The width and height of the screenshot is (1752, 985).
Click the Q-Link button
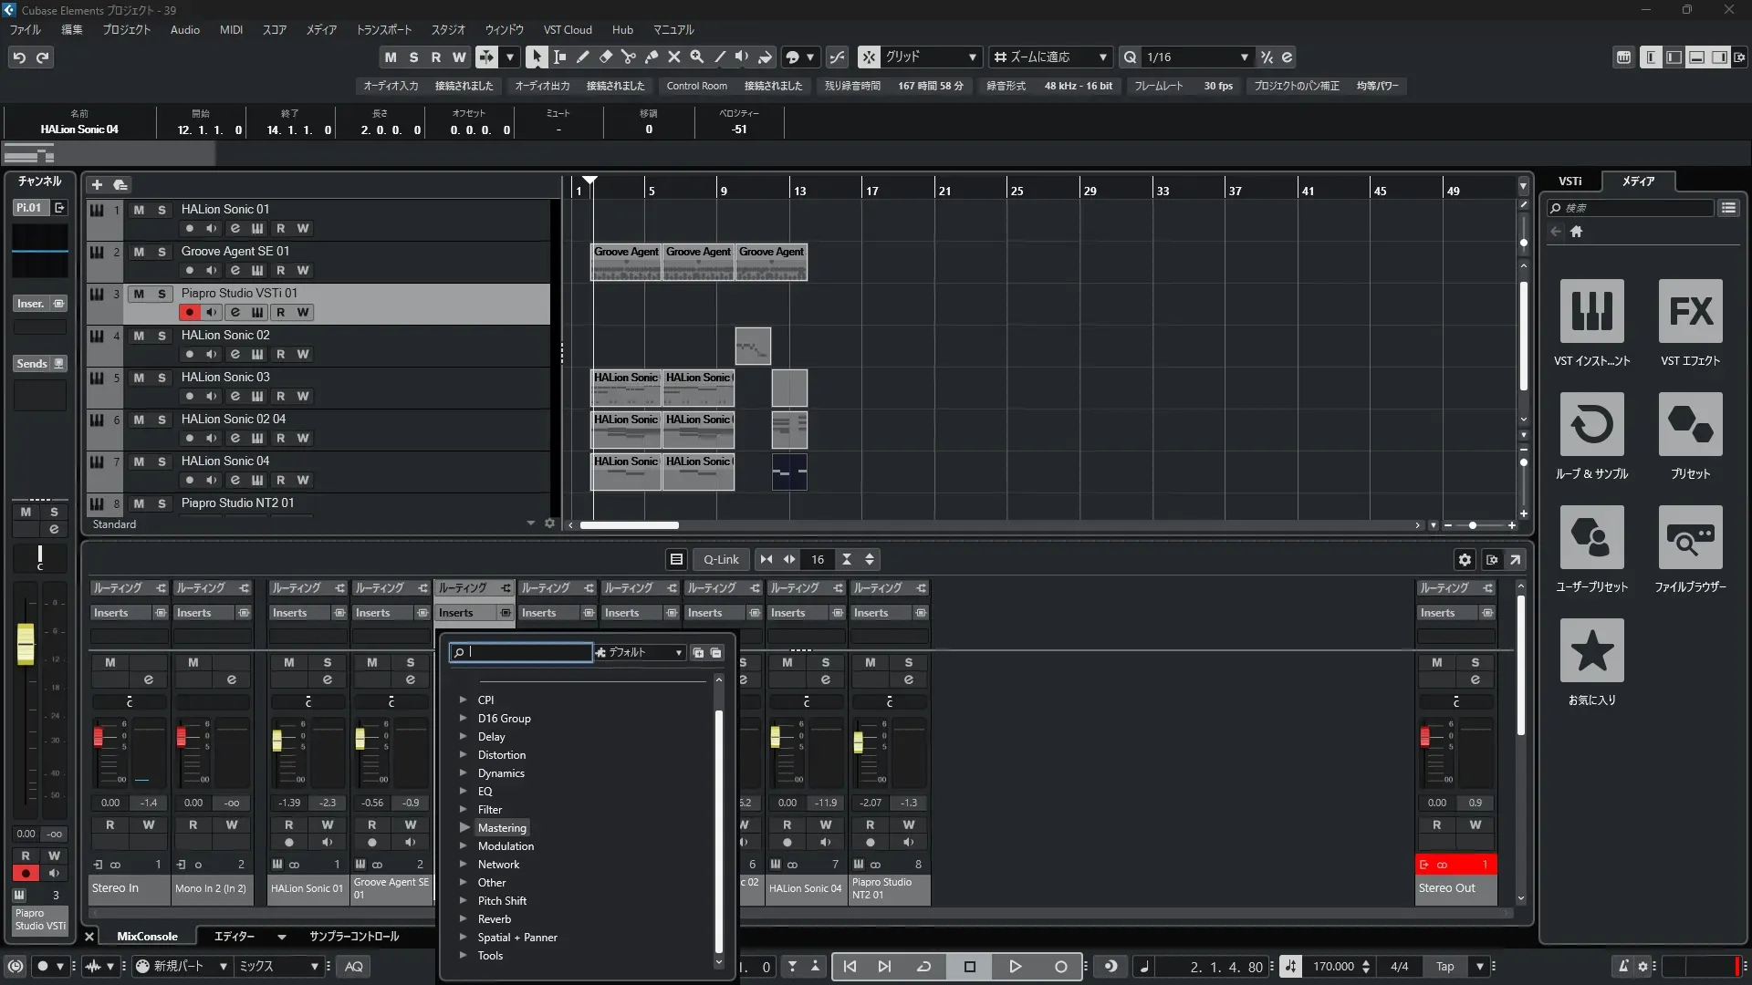[721, 560]
